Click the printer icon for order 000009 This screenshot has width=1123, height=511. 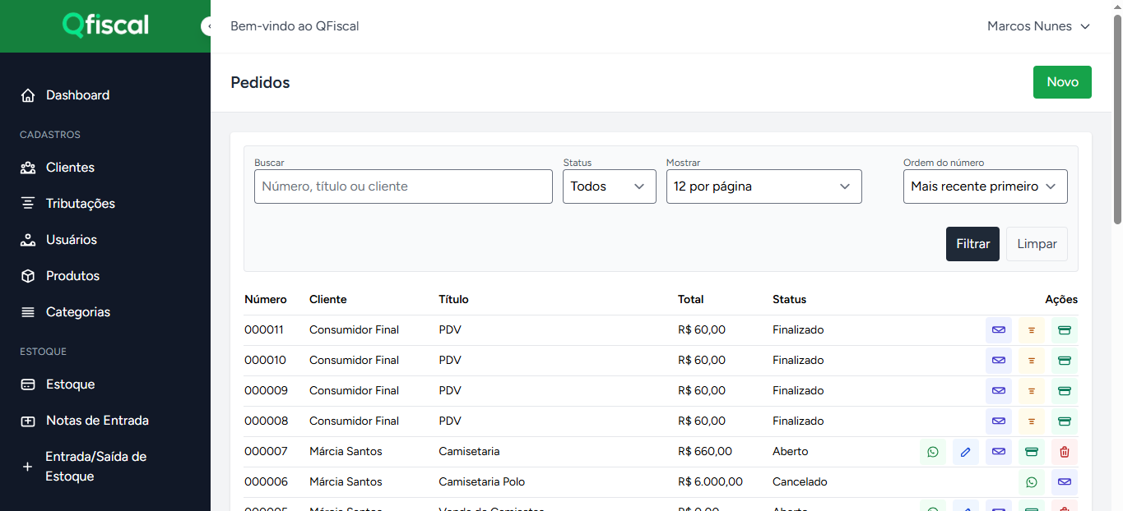(1065, 390)
